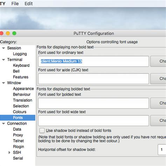Click the ordinary text font field

[94, 61]
